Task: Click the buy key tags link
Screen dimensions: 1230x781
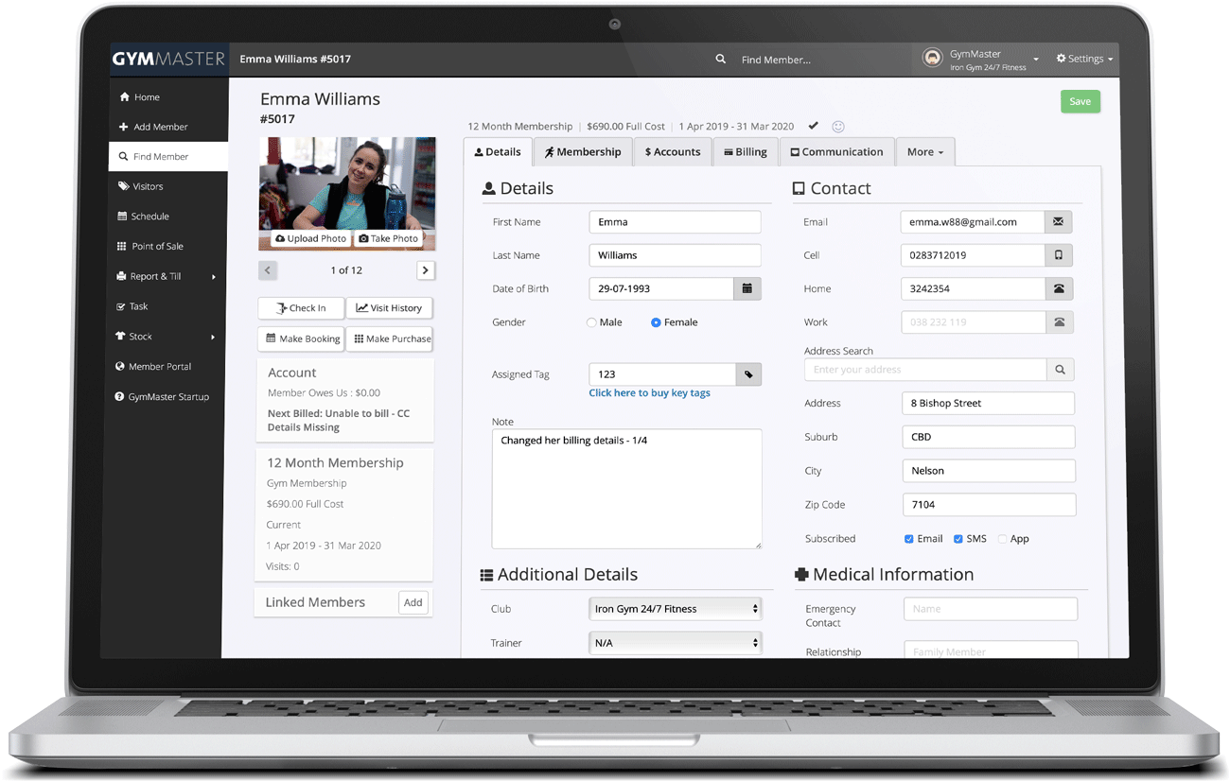Action: [649, 393]
